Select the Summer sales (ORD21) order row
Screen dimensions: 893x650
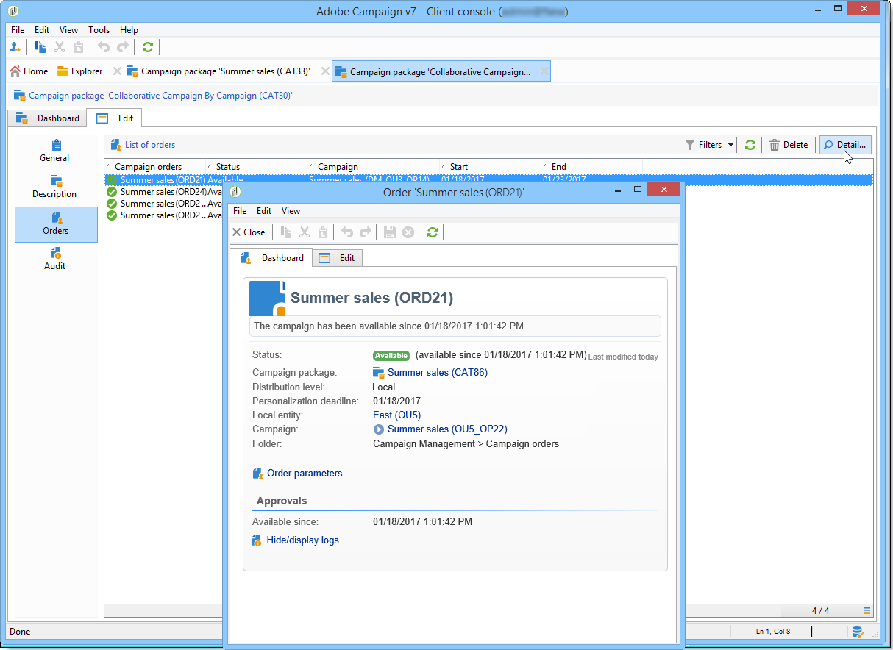(489, 179)
